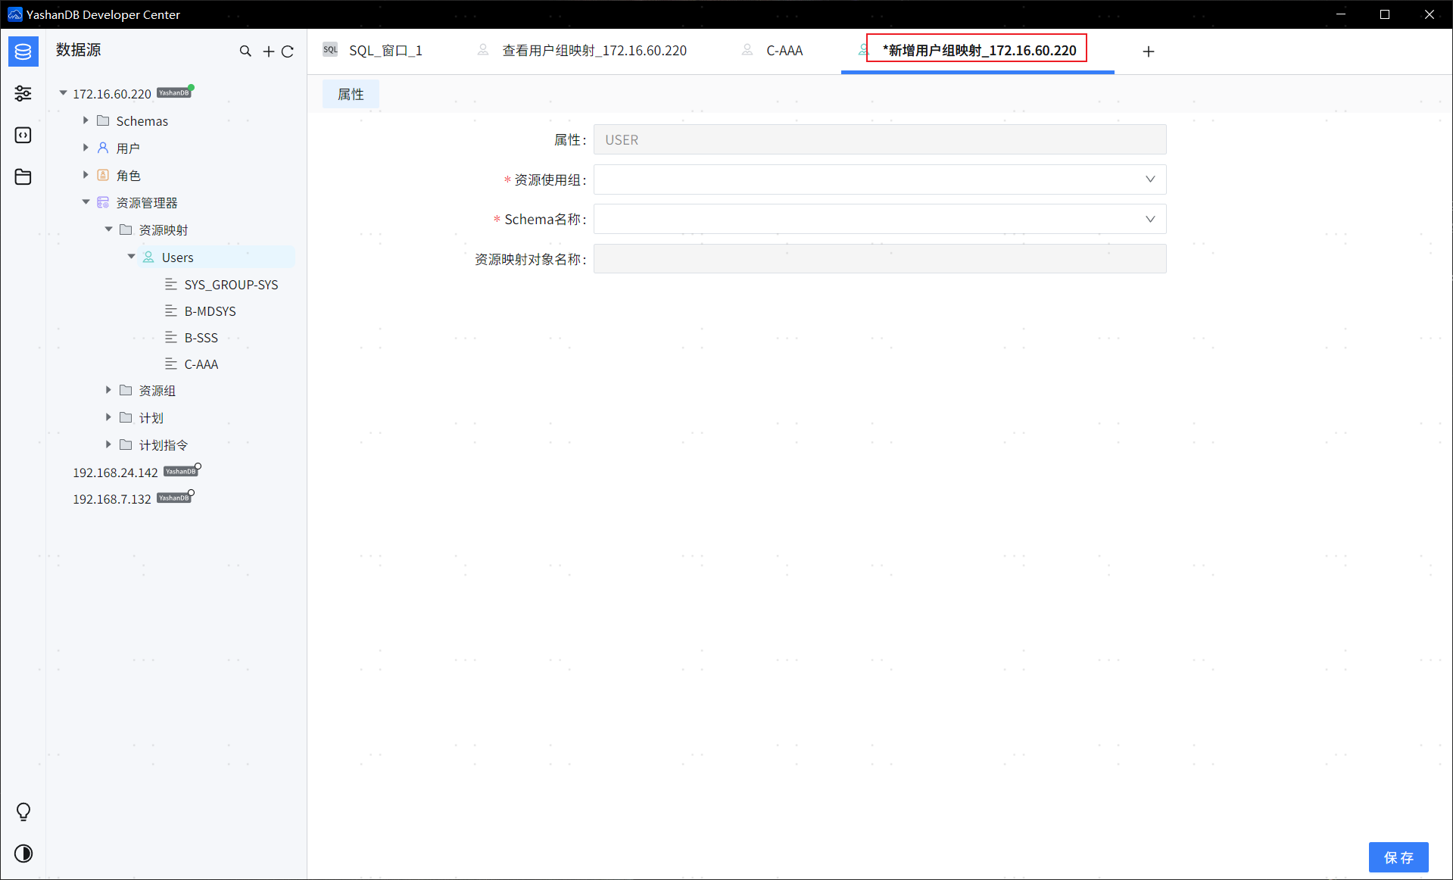Image resolution: width=1453 pixels, height=880 pixels.
Task: Click the refresh icon in datasource panel
Action: point(288,51)
